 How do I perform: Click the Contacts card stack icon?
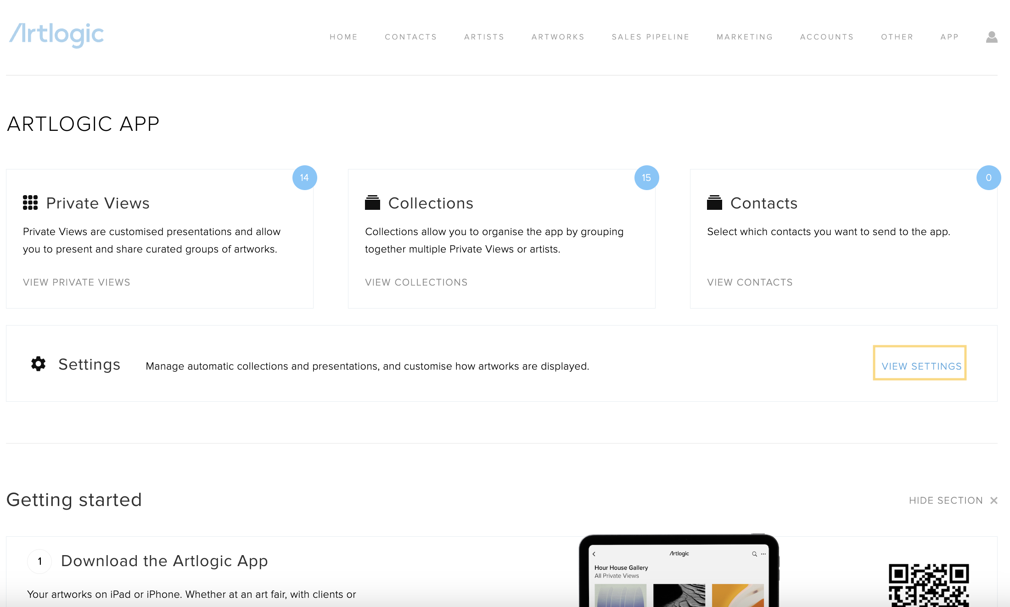coord(714,202)
